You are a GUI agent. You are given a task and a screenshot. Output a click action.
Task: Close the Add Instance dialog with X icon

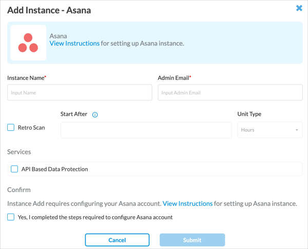(x=299, y=8)
